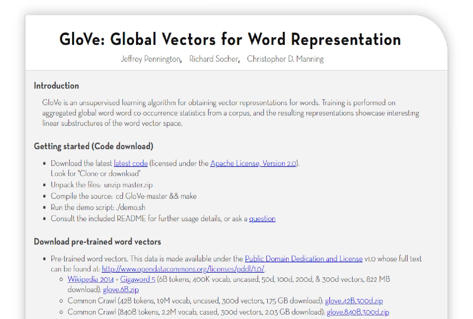
Task: Click the "Getting started (Code download)" heading
Action: point(93,146)
